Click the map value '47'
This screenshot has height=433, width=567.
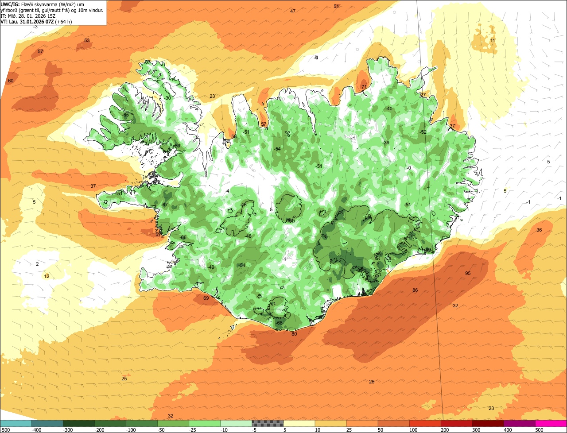293,11
